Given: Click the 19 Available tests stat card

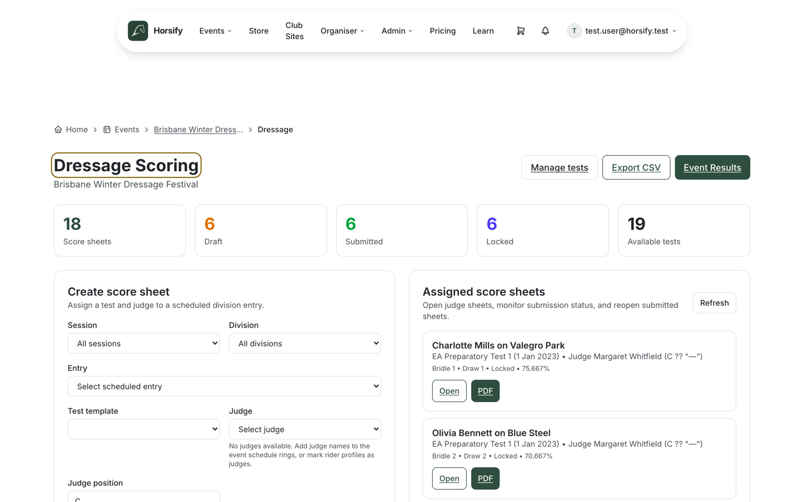Looking at the screenshot, I should pos(684,230).
